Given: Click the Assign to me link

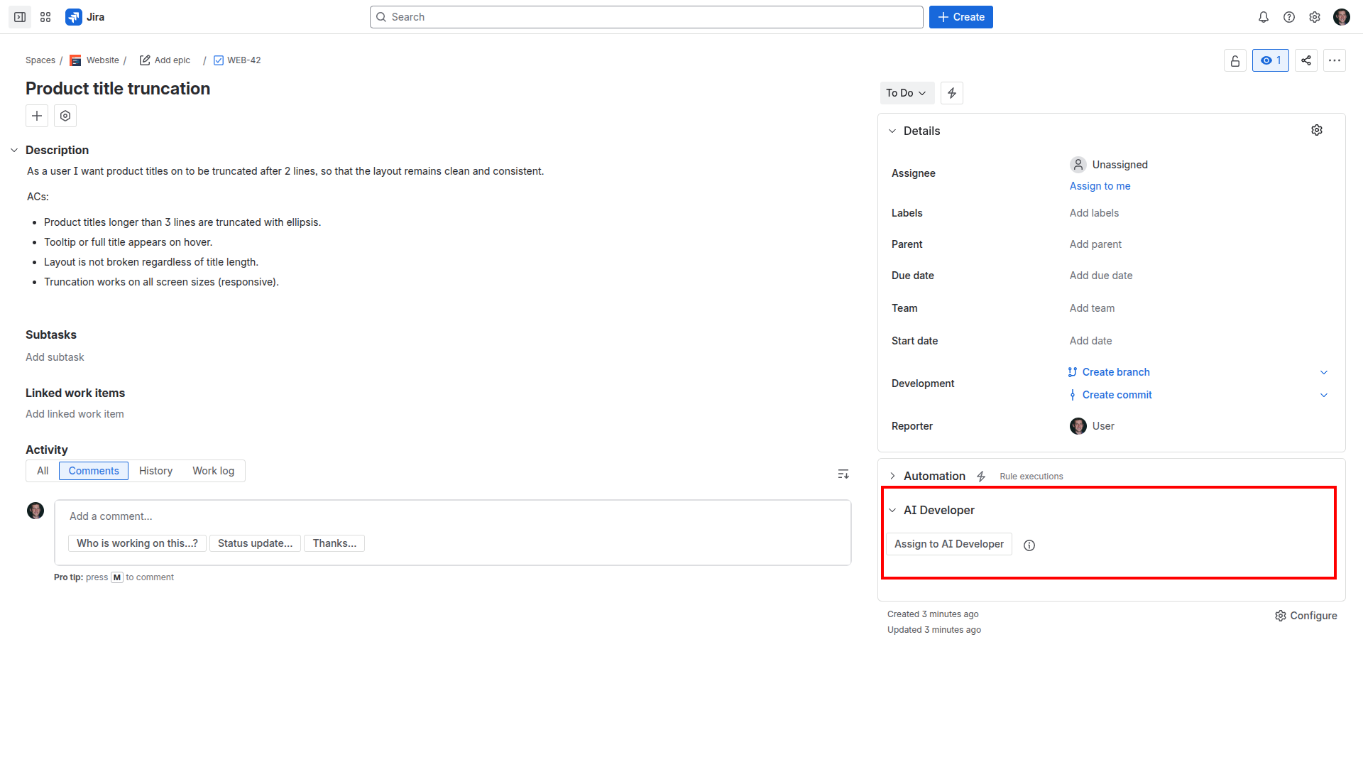Looking at the screenshot, I should coord(1100,186).
